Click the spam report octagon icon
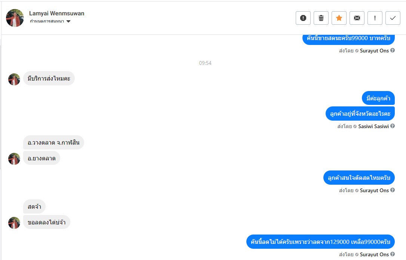 tap(303, 18)
